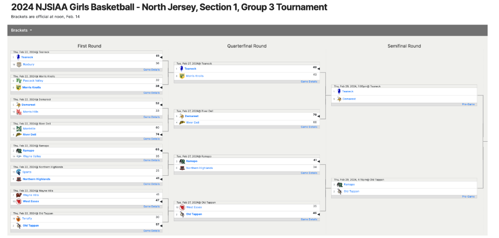This screenshot has height=238, width=499.
Task: Click the West Essex logo in Quarterfinal Round
Action: tap(182, 207)
